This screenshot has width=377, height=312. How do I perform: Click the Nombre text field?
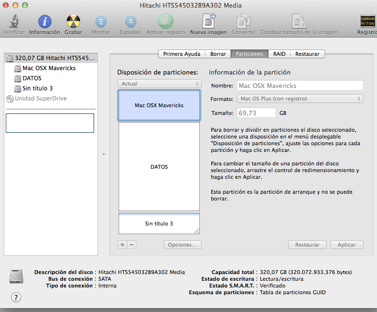[300, 86]
